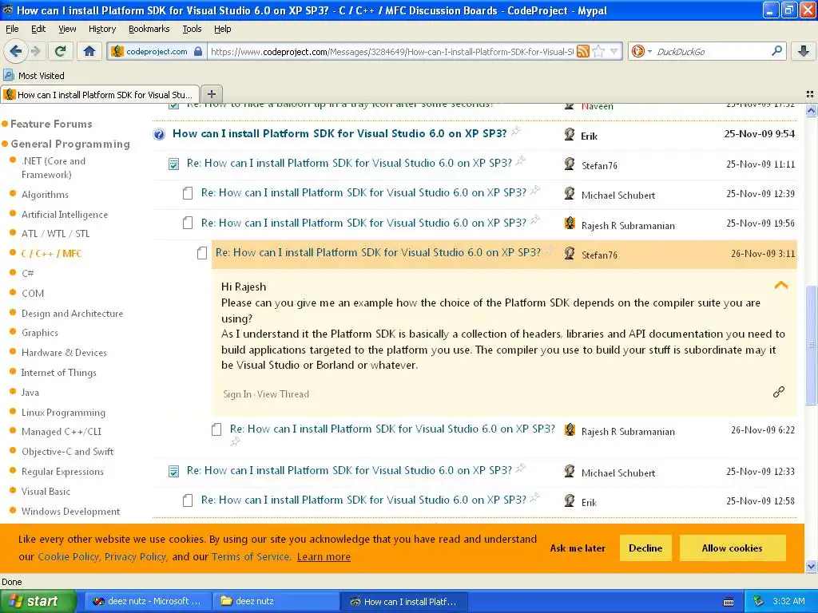Click the author name Michael Schubert at 12:33
Viewport: 818px width, 613px height.
click(618, 473)
